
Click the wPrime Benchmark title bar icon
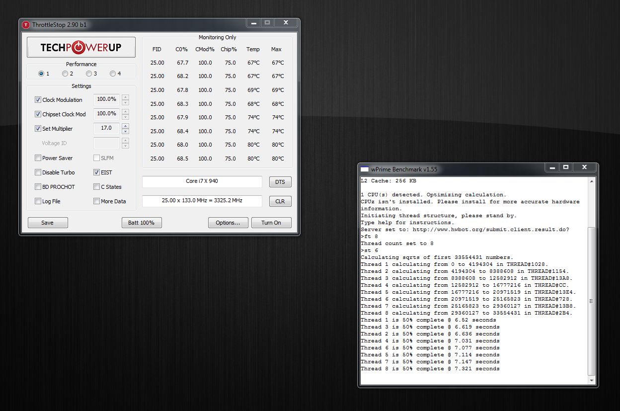(x=365, y=168)
